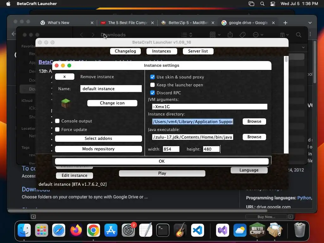The image size is (324, 243).
Task: Click the Edit instance button
Action: (74, 175)
